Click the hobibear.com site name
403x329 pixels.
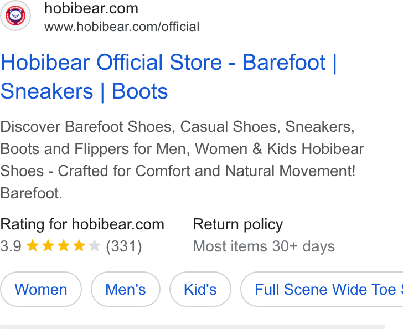(x=91, y=8)
